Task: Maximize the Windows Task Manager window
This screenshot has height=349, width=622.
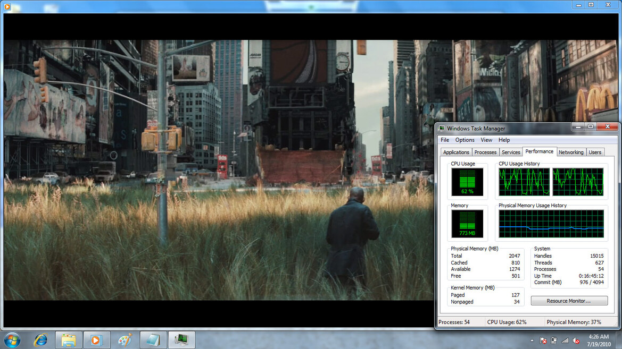Action: (591, 127)
